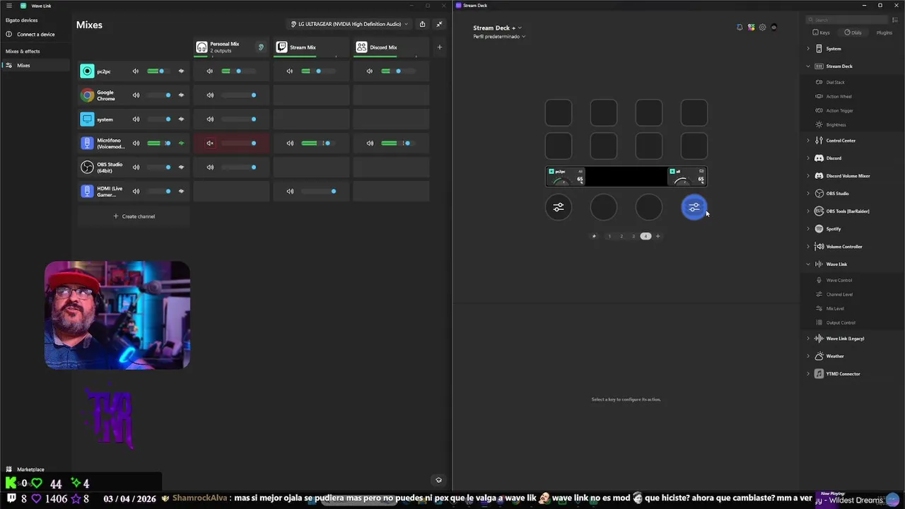Click the OBS Studio channel icon
The height and width of the screenshot is (509, 905).
tap(87, 168)
